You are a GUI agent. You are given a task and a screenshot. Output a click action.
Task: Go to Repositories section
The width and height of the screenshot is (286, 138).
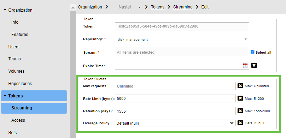[x=20, y=84]
